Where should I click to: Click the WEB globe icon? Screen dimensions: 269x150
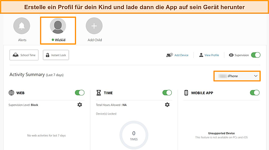point(11,93)
